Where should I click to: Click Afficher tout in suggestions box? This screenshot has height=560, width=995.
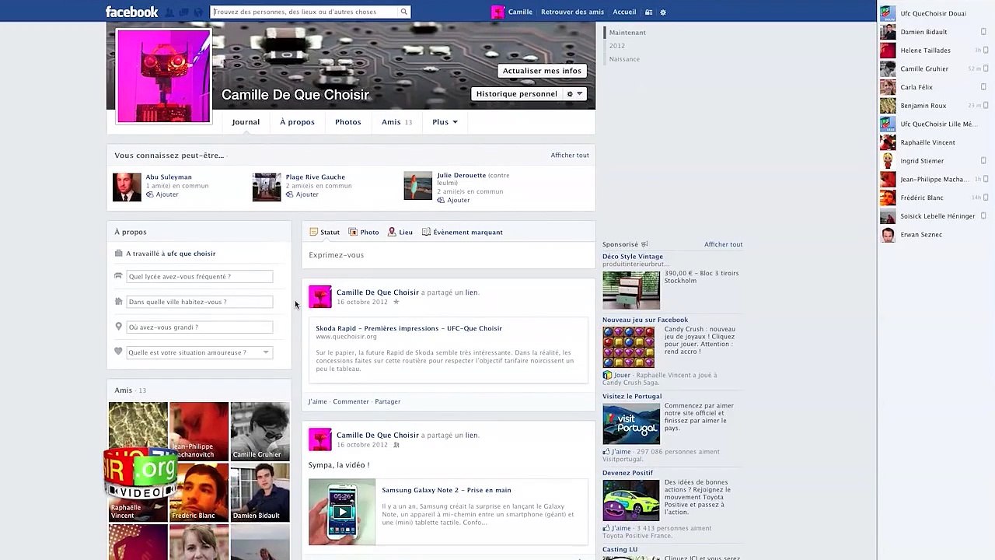[x=570, y=156]
